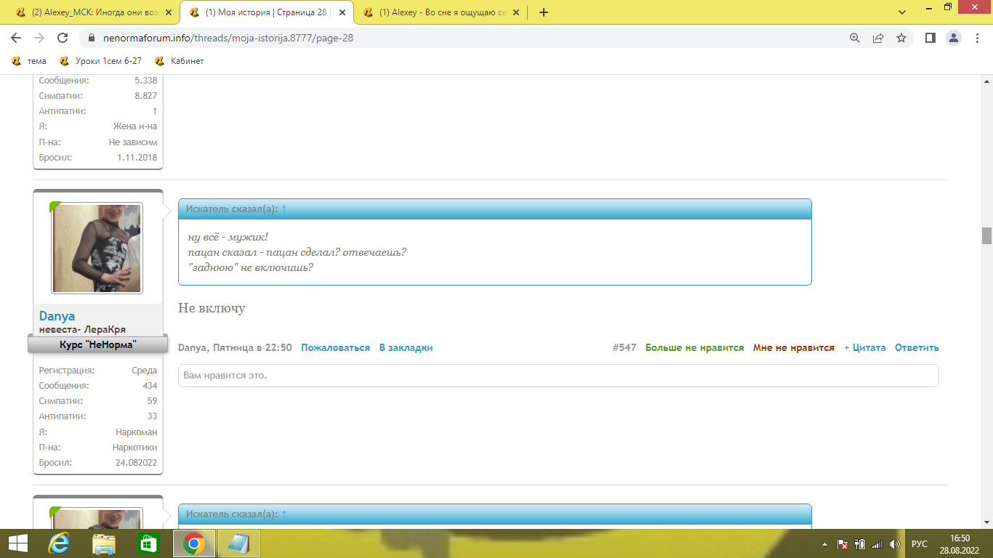Click 'Мне не нравится' on post #547

(x=793, y=348)
